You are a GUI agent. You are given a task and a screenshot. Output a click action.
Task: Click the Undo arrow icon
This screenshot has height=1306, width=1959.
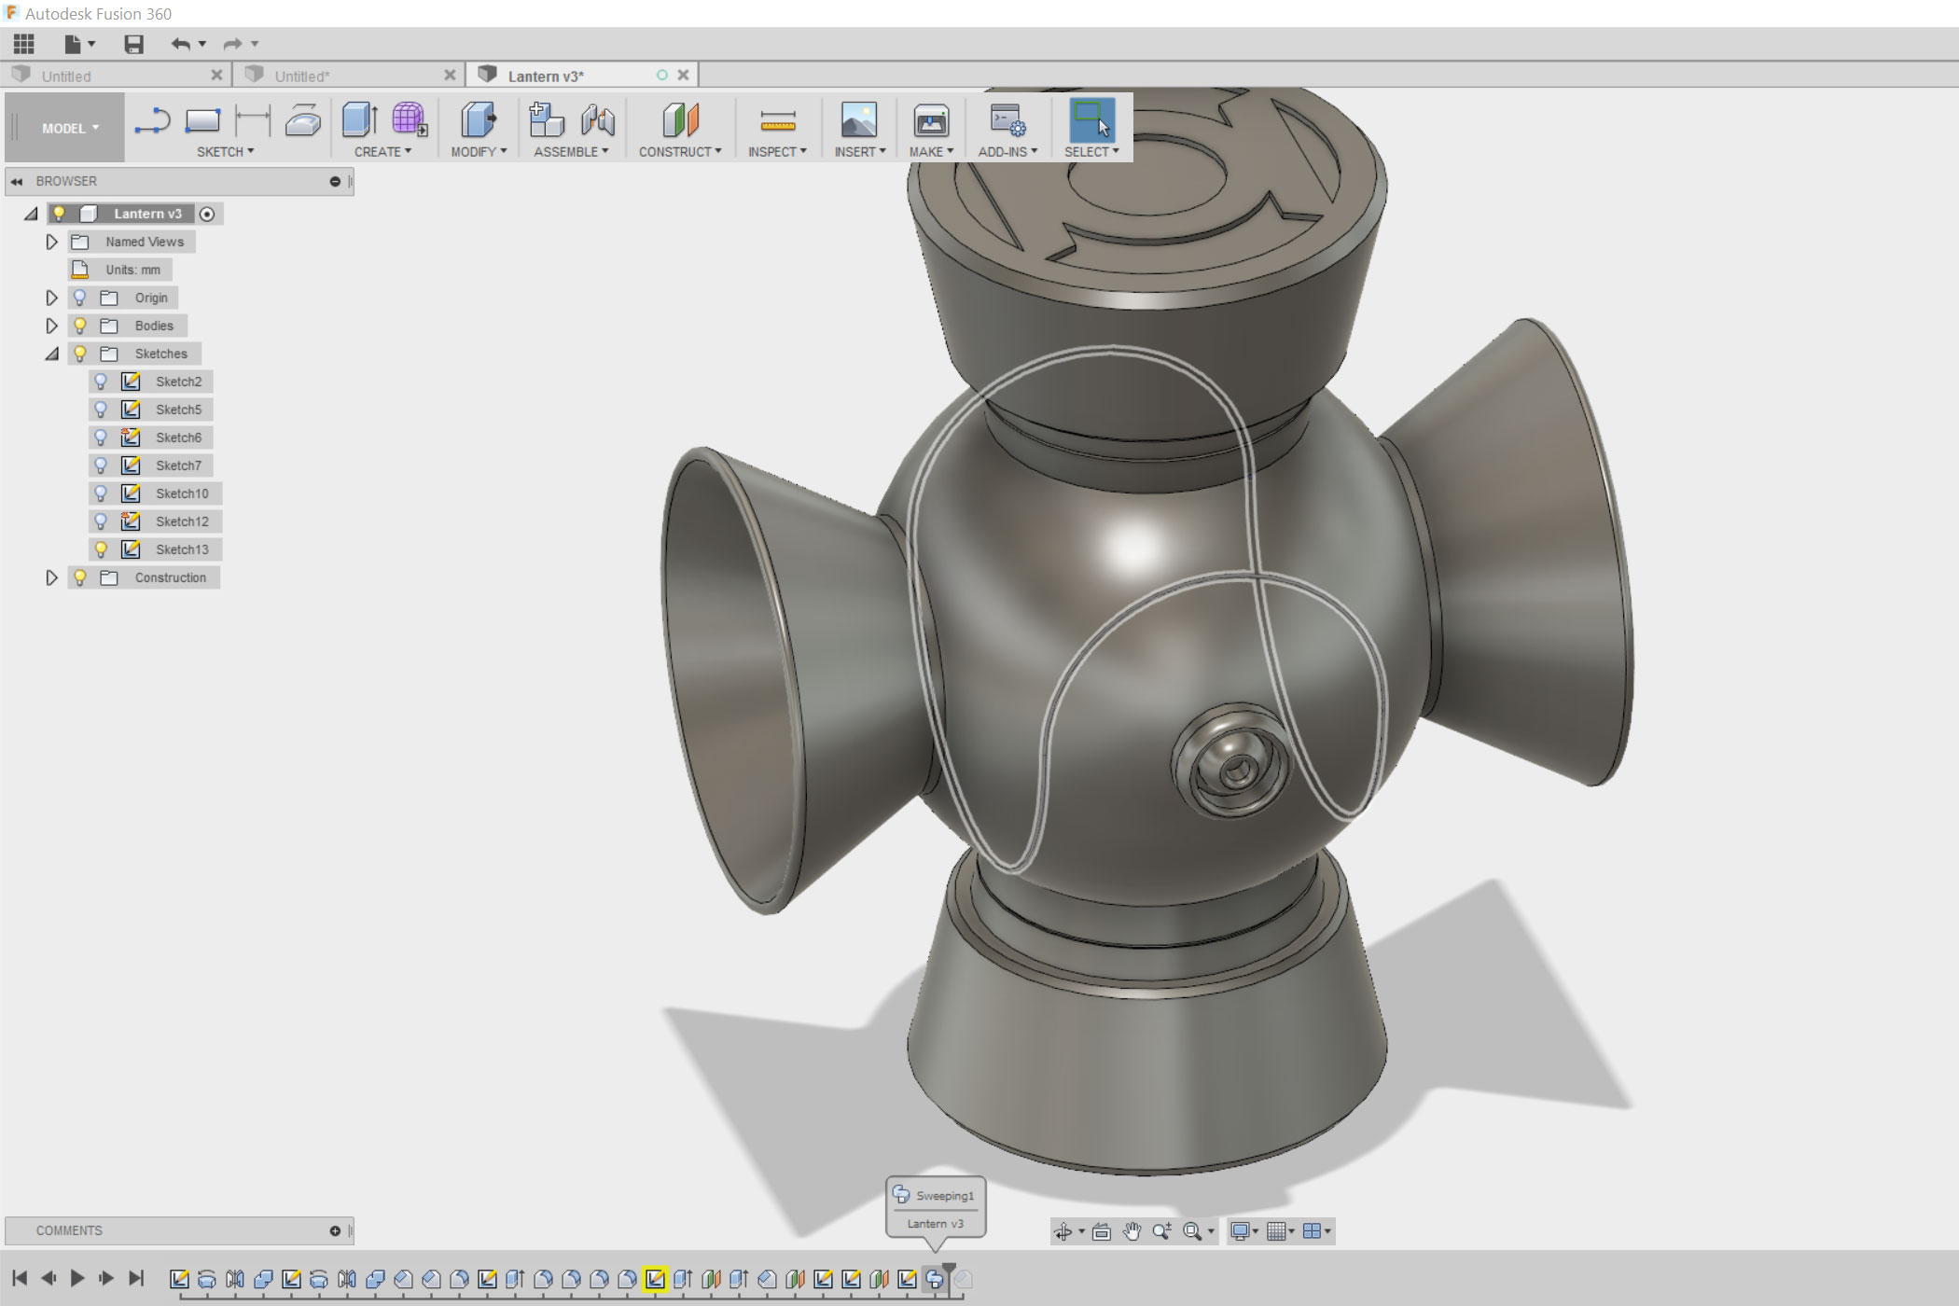coord(180,44)
